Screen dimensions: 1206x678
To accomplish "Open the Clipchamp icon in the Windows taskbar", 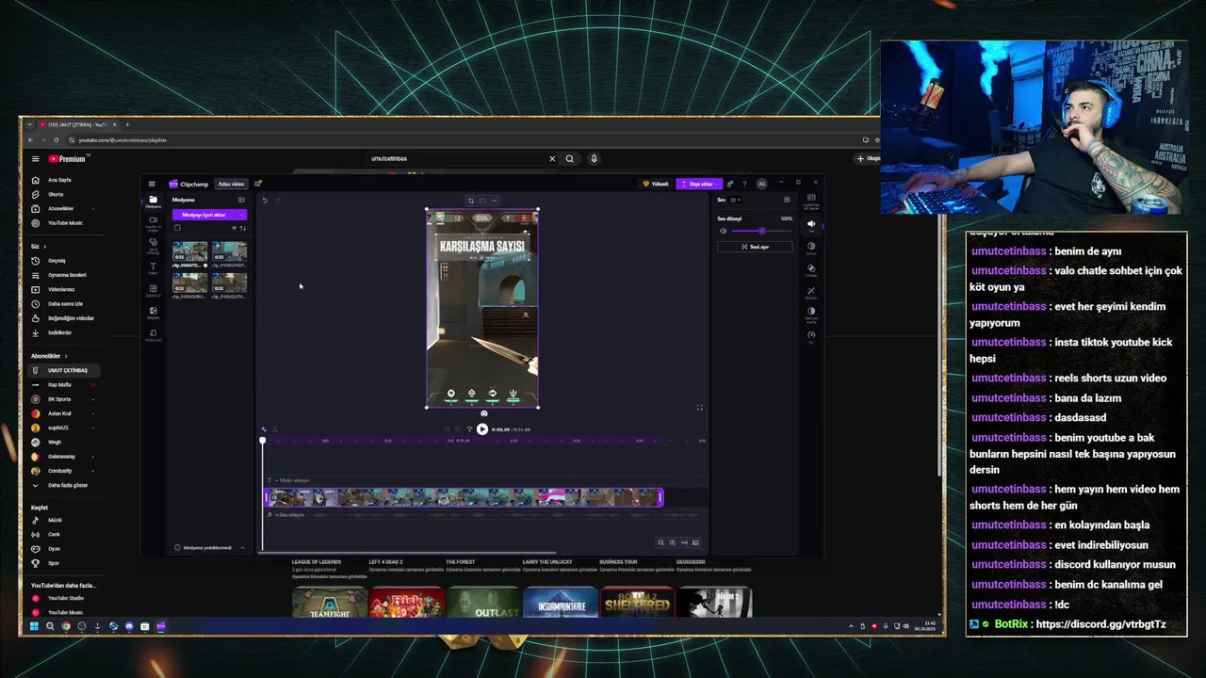I will (160, 626).
